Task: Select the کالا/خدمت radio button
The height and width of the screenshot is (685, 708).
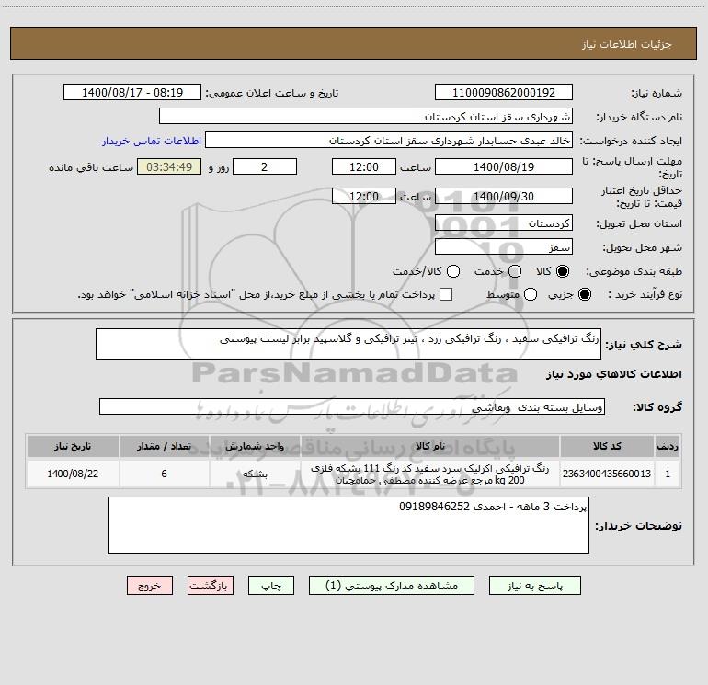Action: (453, 271)
